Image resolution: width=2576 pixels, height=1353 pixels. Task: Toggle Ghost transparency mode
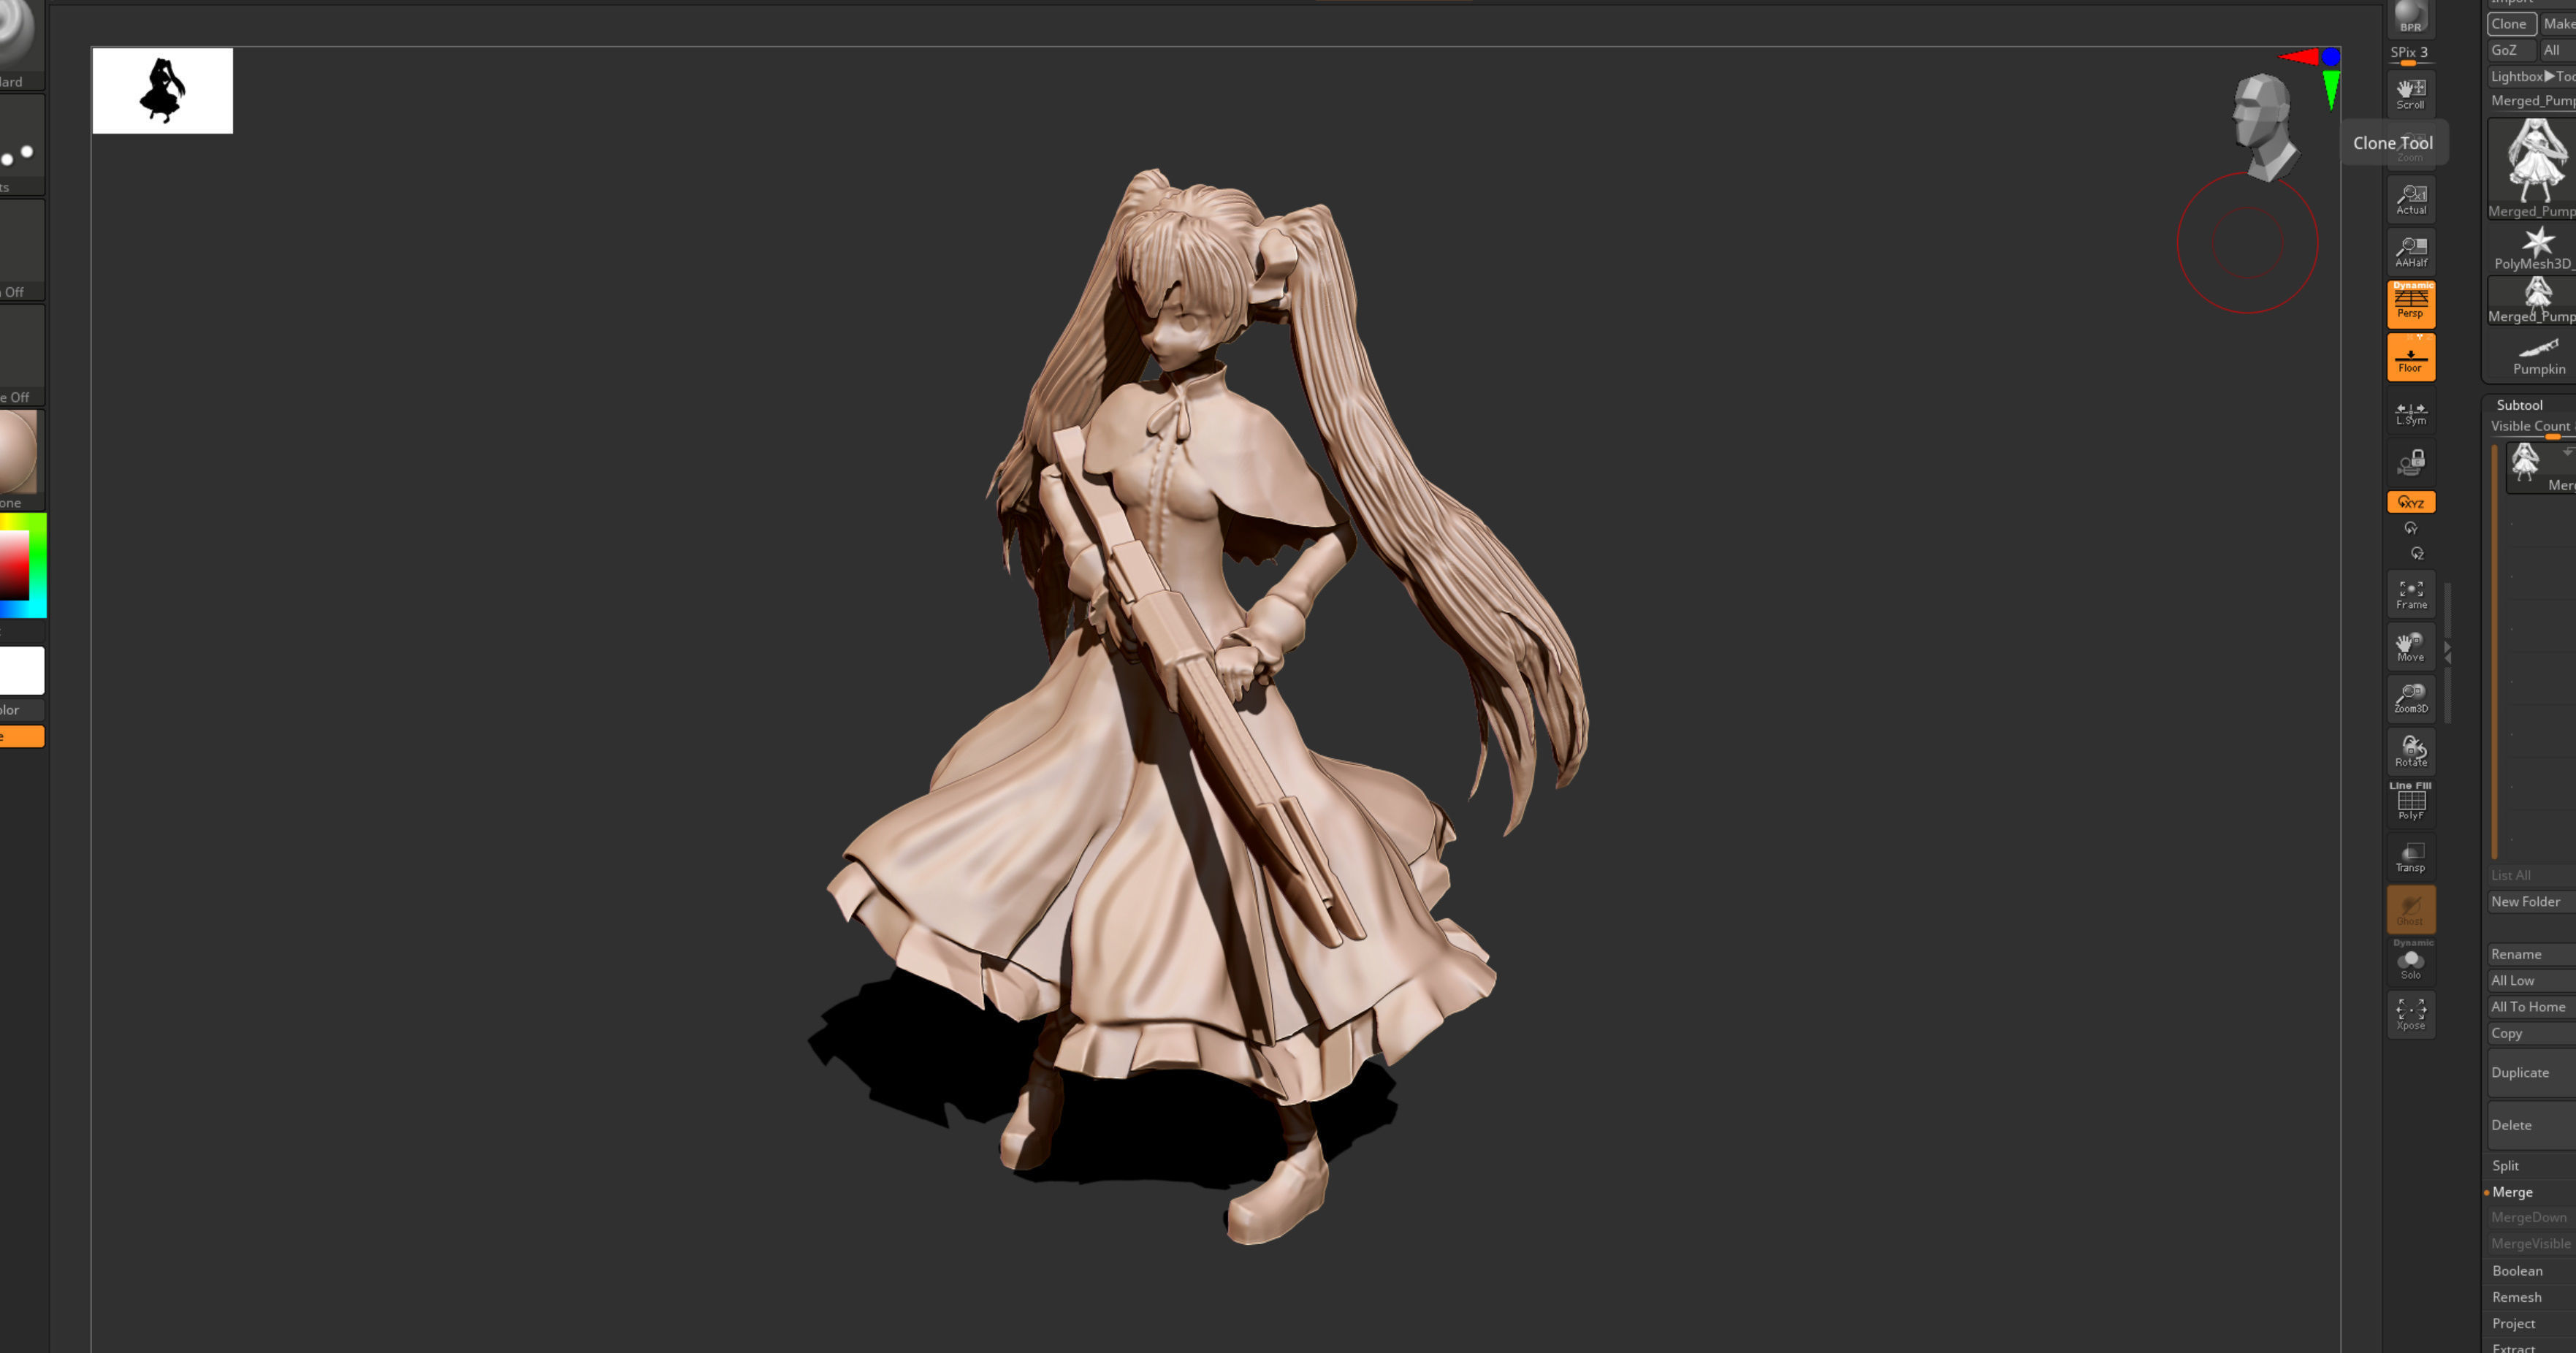point(2411,909)
